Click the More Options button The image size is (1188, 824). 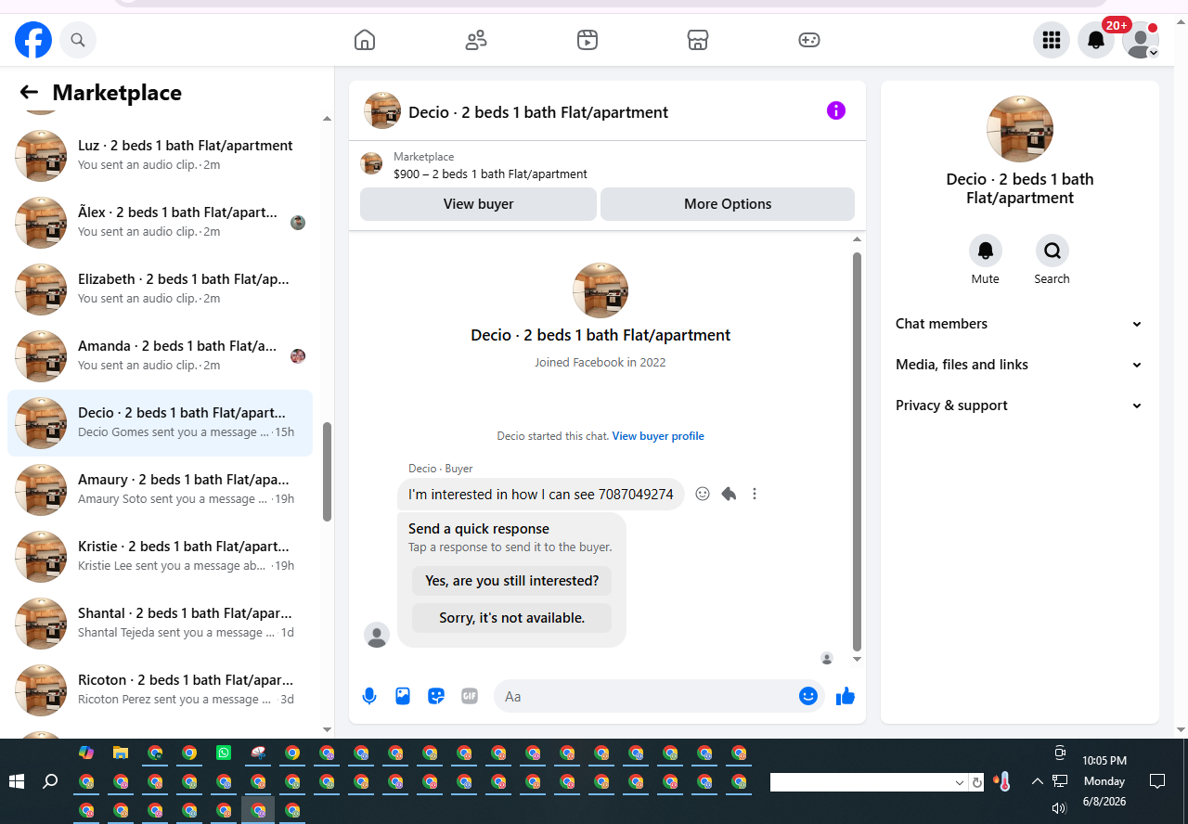728,204
